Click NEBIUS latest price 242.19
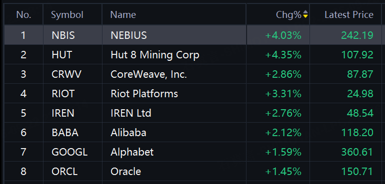385x184 pixels. tap(357, 35)
